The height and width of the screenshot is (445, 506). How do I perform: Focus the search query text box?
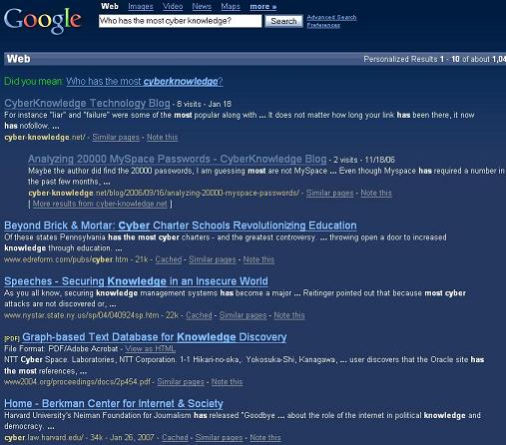click(180, 21)
